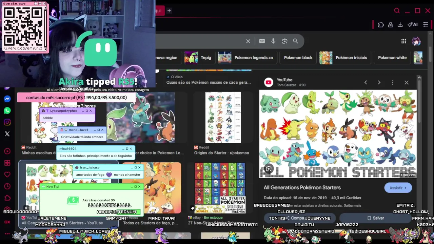434x244 pixels.
Task: Select the Pokémon iniciais chip
Action: tap(345, 58)
